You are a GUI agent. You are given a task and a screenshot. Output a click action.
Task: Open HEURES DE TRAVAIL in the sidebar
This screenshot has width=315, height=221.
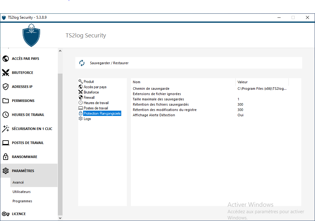click(x=29, y=115)
